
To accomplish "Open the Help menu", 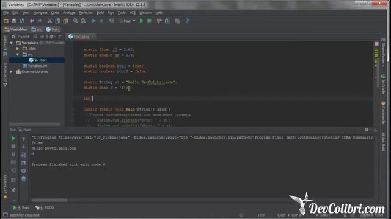I will [159, 13].
